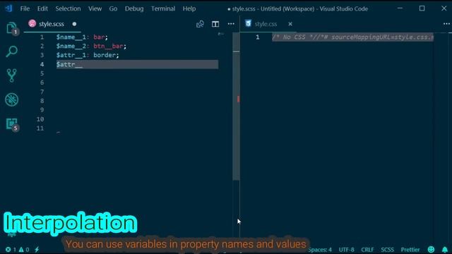Viewport: 452px width, 254px height.
Task: Select language mode SCSS
Action: click(388, 250)
